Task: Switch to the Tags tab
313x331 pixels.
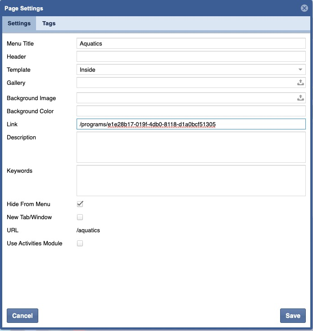Action: [49, 23]
